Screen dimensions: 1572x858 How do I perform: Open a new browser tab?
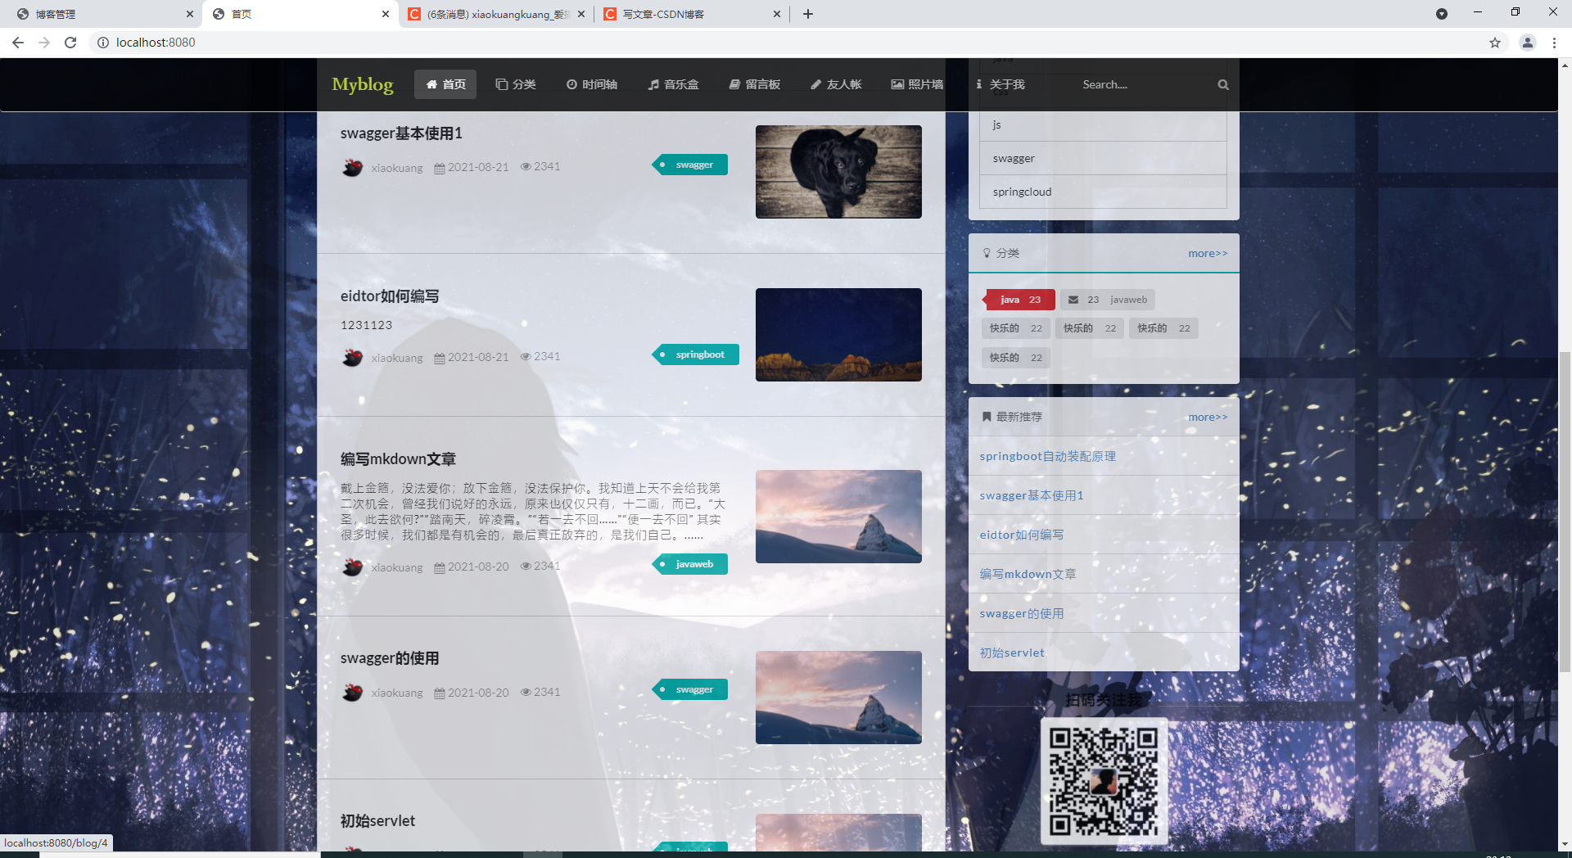click(x=808, y=14)
